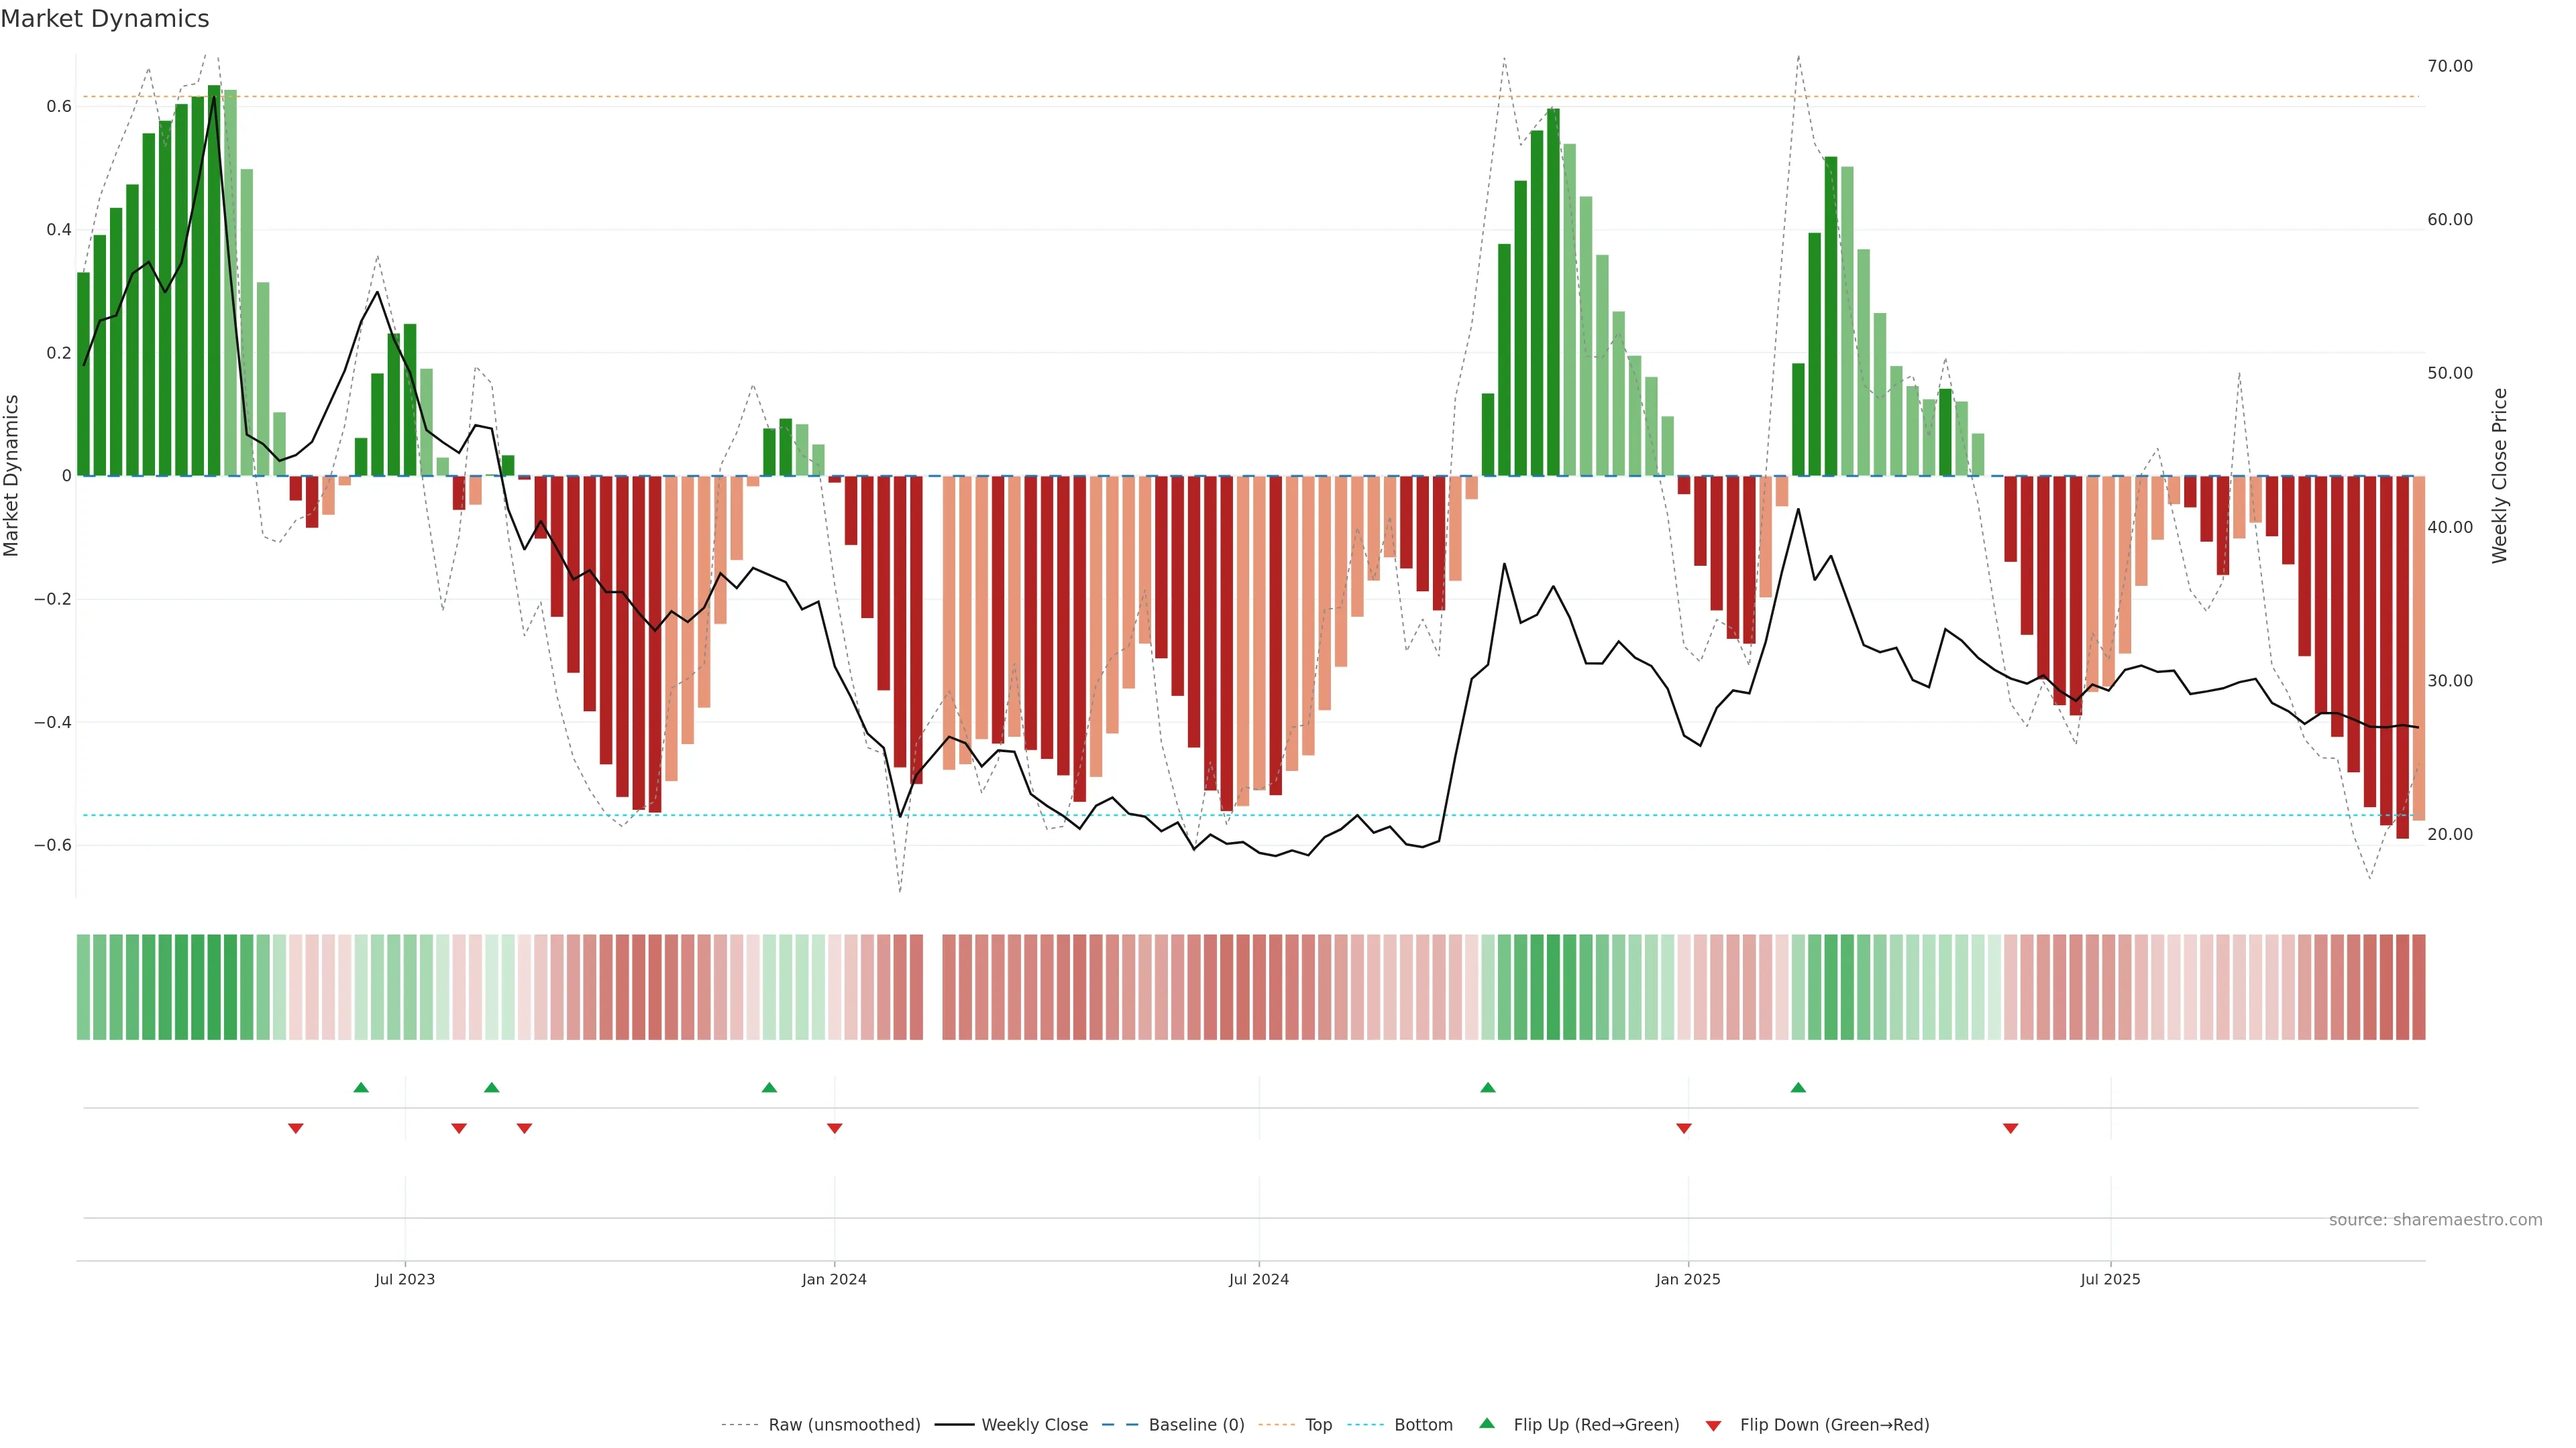Toggle the Weekly Close legend entry
The width and height of the screenshot is (2576, 1448).
(x=1034, y=1425)
